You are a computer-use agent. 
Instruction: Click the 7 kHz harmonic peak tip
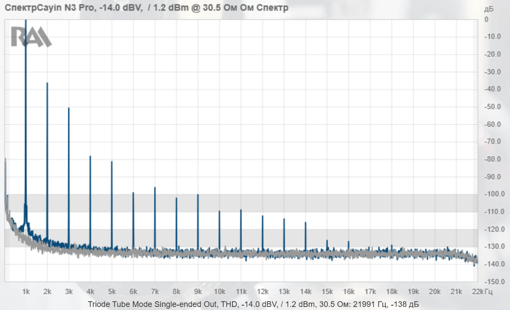[x=155, y=188]
